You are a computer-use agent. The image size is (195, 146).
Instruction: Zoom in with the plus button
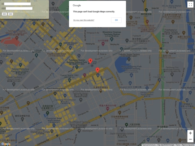tap(190, 133)
